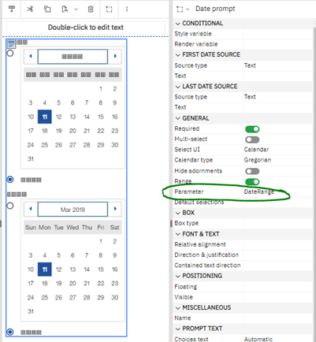
Task: Select the radio button beside Mar 2019 calendar
Action: click(x=10, y=206)
